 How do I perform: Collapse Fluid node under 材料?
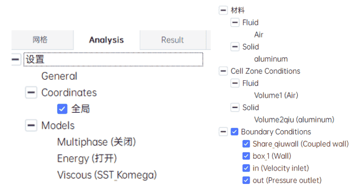click(x=235, y=22)
